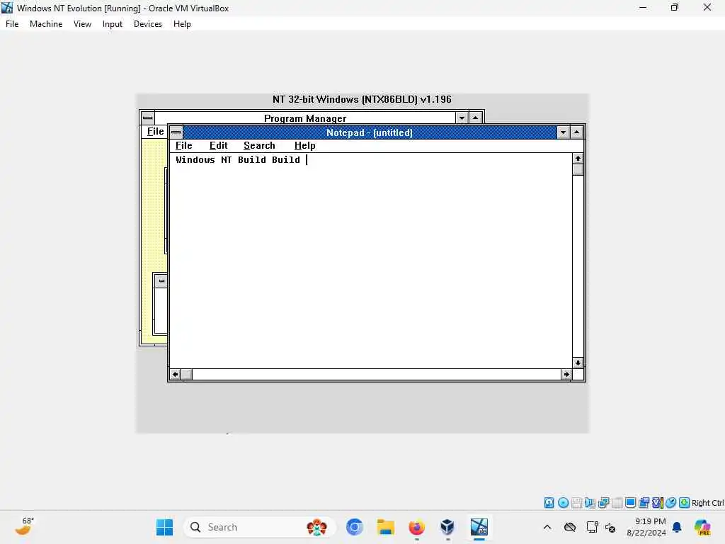Image resolution: width=725 pixels, height=544 pixels.
Task: Open the 68° weather widget
Action: (x=24, y=527)
